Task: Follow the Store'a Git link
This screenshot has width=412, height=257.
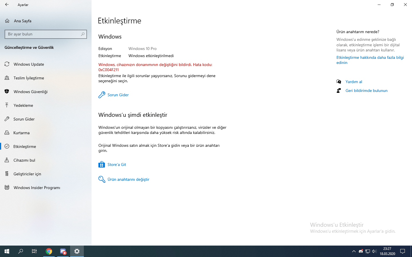Action: 117,164
